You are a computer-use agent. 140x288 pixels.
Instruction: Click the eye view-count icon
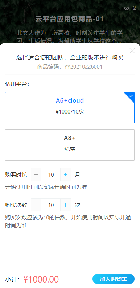click(127, 8)
